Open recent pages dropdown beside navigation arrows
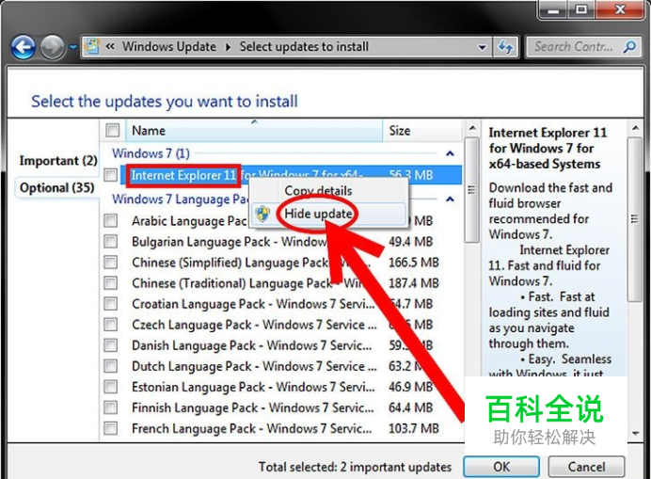651x479 pixels. click(x=73, y=47)
